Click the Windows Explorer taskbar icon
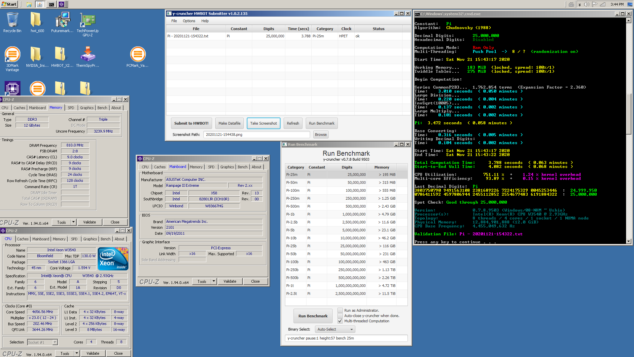Image resolution: width=634 pixels, height=357 pixels. tap(29, 4)
